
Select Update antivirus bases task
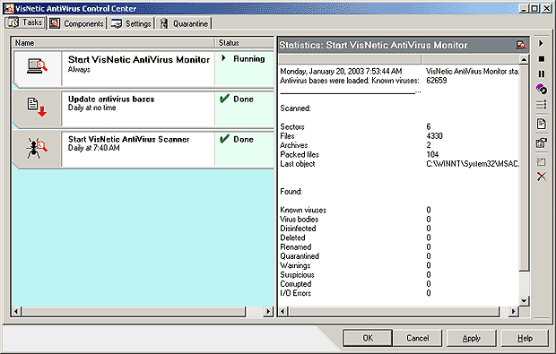[x=143, y=108]
